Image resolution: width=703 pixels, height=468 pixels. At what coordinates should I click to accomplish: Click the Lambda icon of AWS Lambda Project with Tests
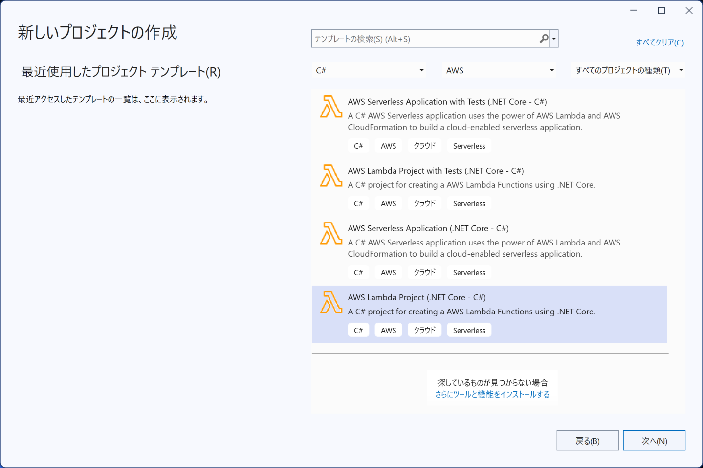[331, 176]
